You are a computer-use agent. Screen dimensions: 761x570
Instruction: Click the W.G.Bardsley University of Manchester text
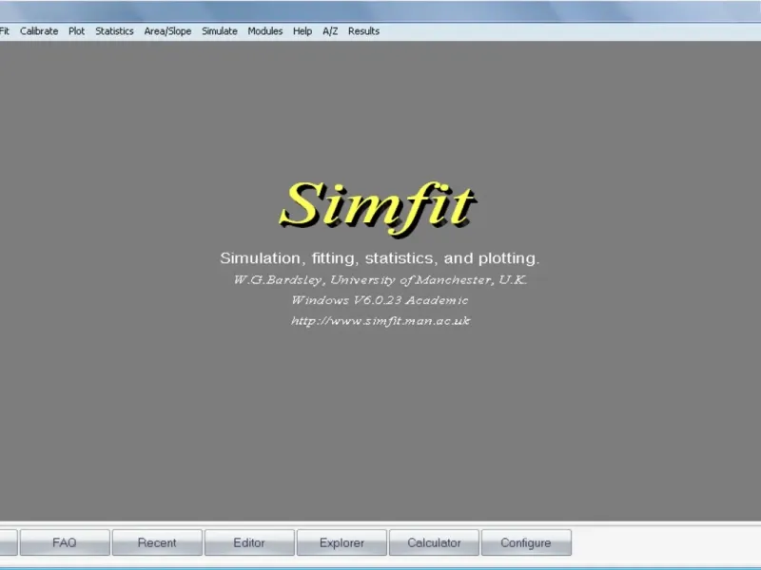pos(380,279)
